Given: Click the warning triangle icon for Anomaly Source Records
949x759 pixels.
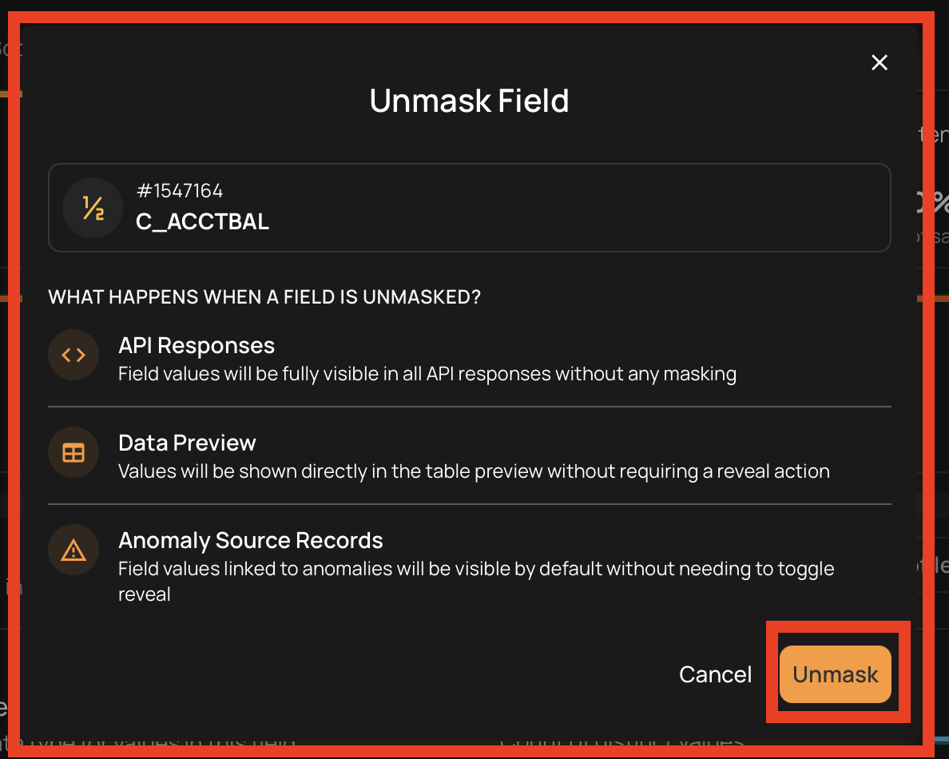Looking at the screenshot, I should pyautogui.click(x=73, y=550).
